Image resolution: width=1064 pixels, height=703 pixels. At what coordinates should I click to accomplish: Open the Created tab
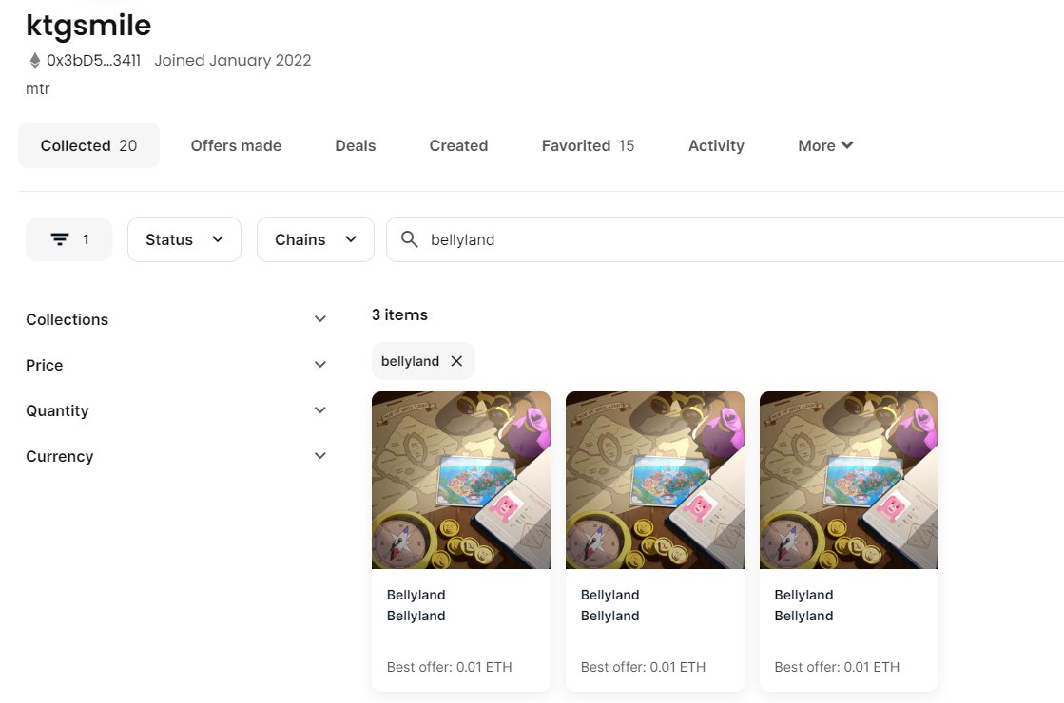point(458,145)
